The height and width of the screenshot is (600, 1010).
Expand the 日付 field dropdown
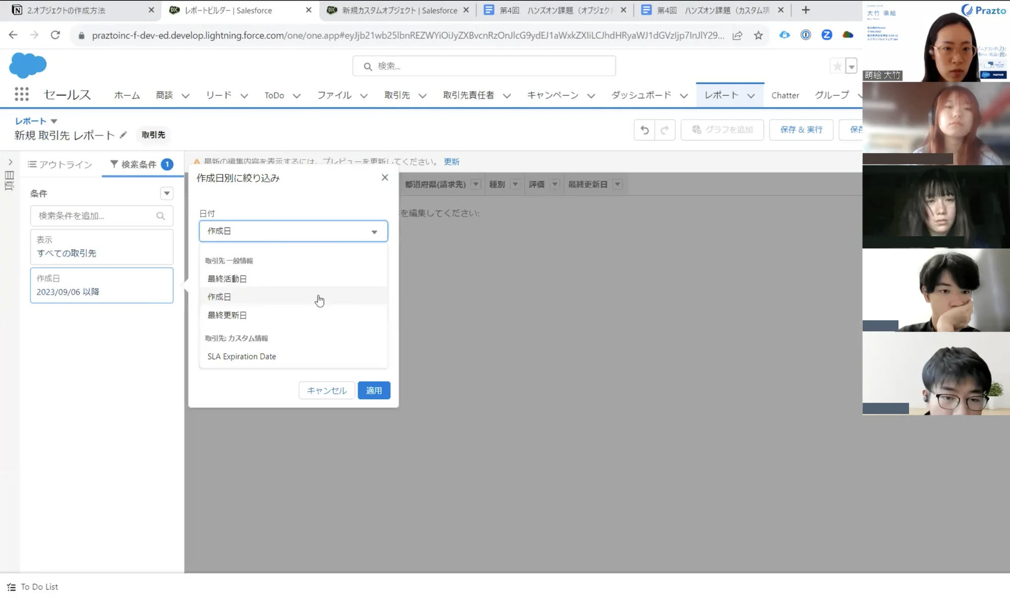coord(375,231)
